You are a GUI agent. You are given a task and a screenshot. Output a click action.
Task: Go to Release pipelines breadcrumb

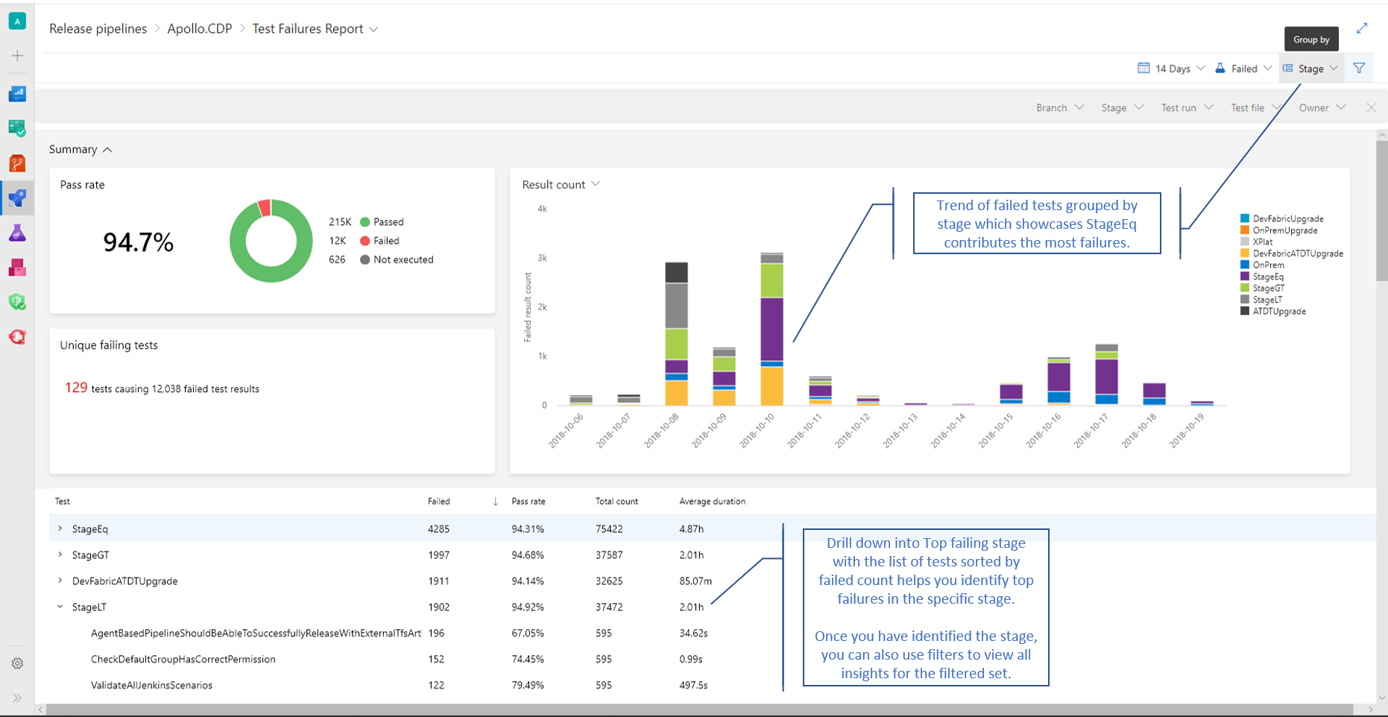98,29
